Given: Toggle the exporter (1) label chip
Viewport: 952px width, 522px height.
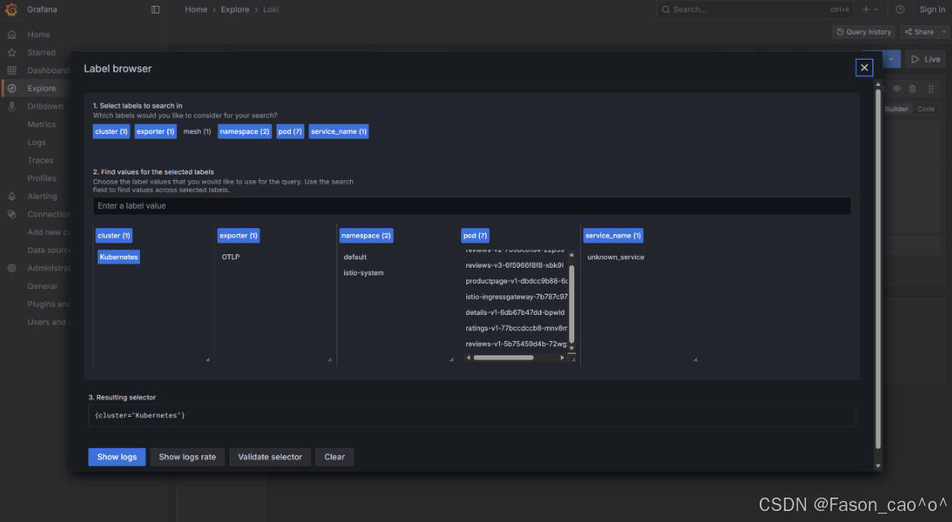Looking at the screenshot, I should click(155, 131).
